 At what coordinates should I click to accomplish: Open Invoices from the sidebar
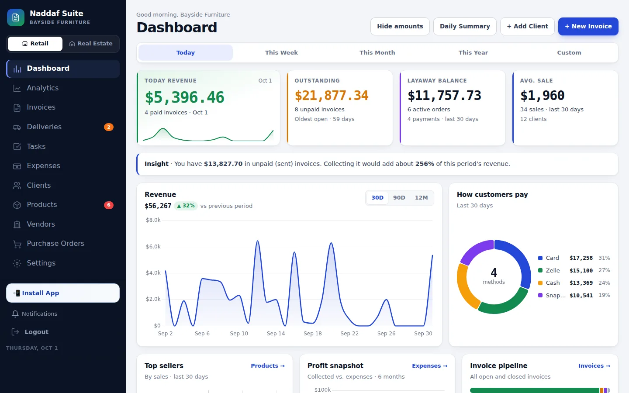[63, 107]
